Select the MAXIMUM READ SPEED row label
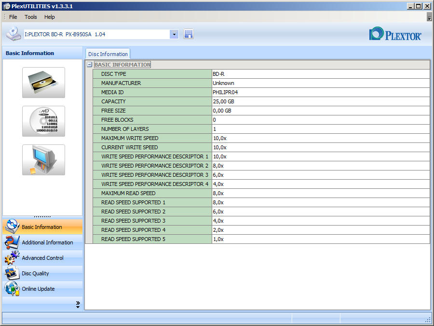434x326 pixels. point(128,193)
